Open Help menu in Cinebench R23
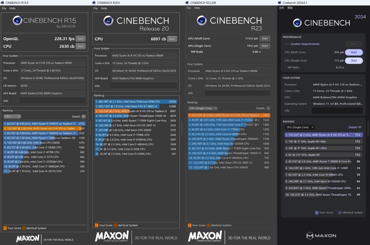Screen dimensions: 370x245 point(197,8)
